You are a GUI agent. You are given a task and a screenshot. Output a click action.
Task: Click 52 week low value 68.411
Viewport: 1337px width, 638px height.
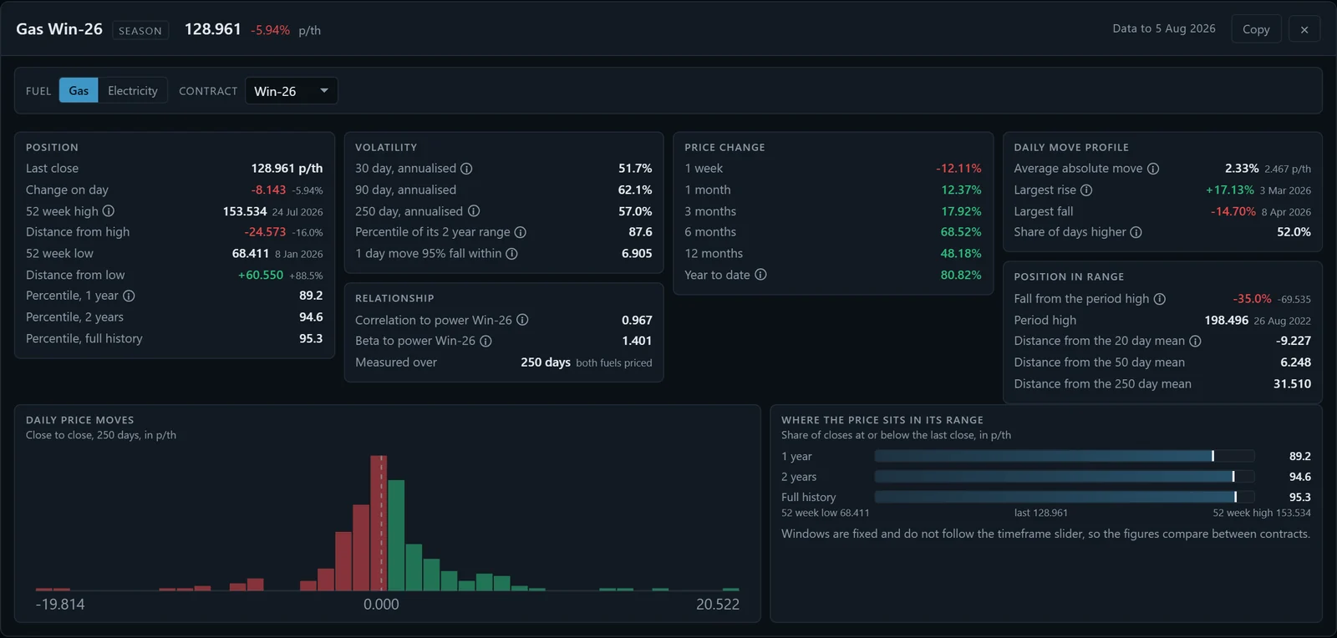coord(251,254)
